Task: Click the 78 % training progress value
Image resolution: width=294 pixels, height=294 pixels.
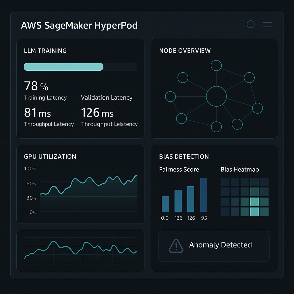Action: (x=36, y=86)
